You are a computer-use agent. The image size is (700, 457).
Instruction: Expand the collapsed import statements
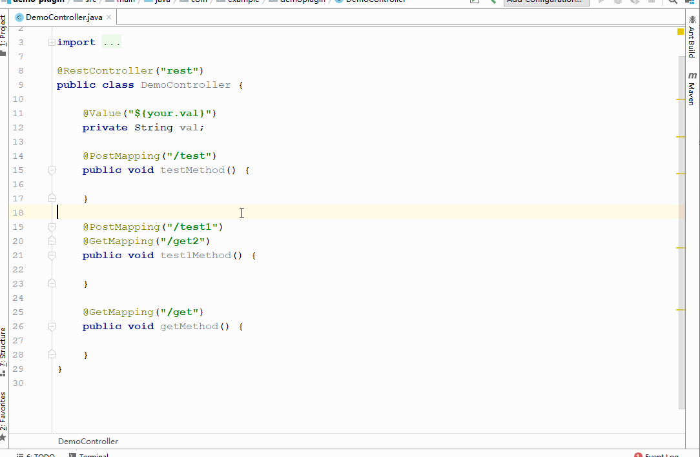(51, 41)
